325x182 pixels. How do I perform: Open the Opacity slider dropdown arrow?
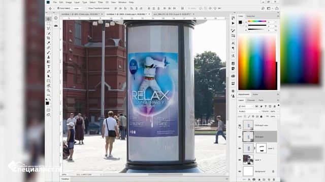278,111
